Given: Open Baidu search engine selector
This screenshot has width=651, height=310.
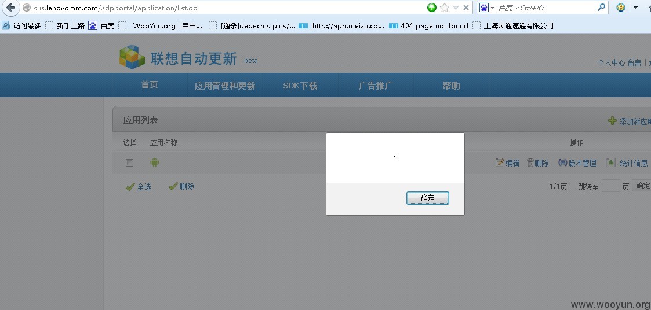Looking at the screenshot, I should pyautogui.click(x=486, y=8).
